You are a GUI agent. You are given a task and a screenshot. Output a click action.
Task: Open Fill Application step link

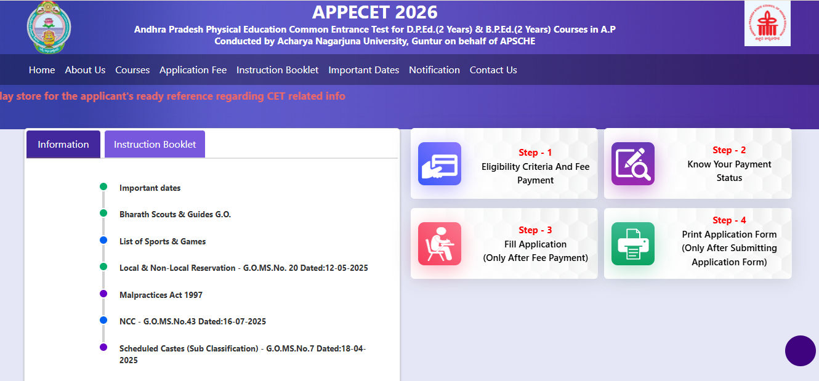[535, 251]
